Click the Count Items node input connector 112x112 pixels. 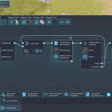click(x=52, y=43)
